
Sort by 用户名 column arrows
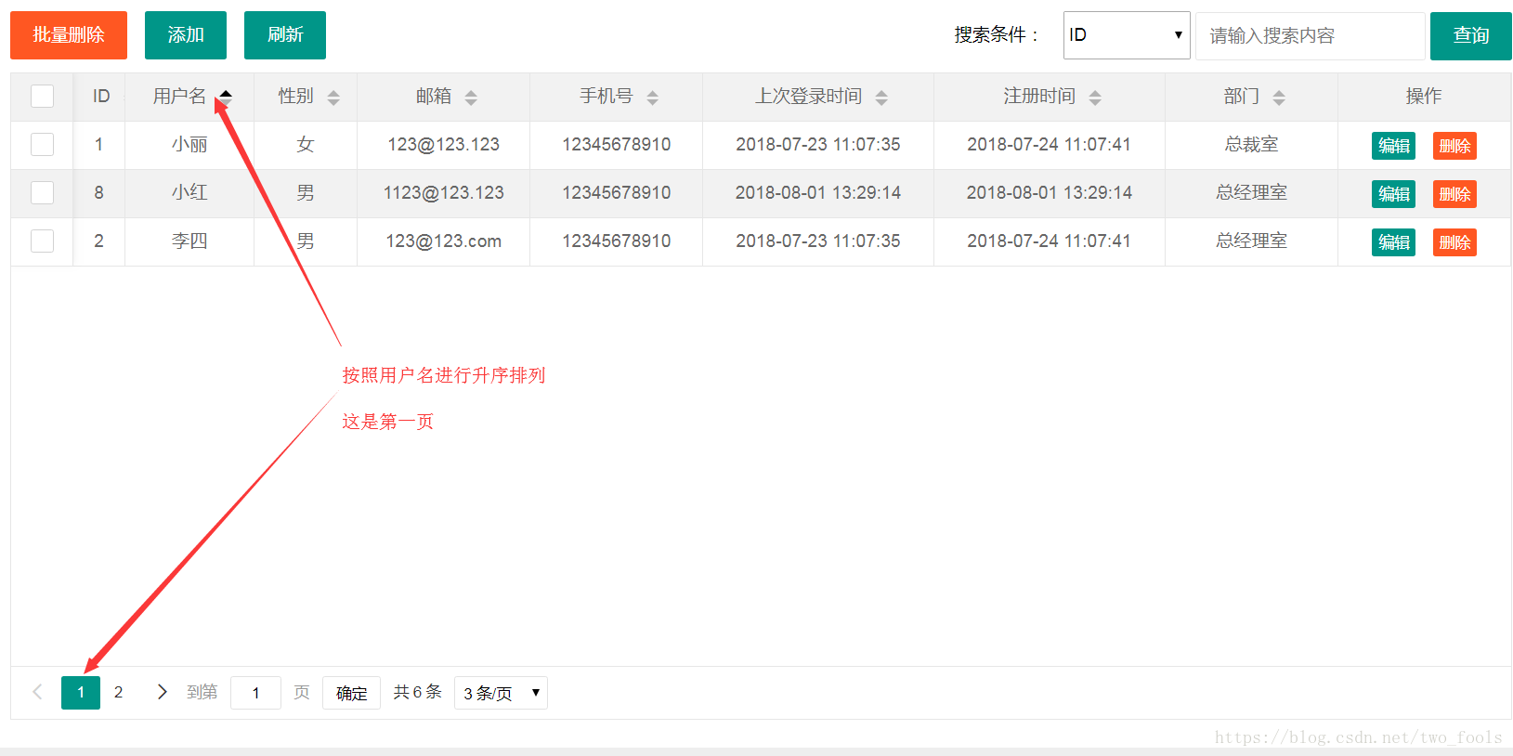click(226, 98)
